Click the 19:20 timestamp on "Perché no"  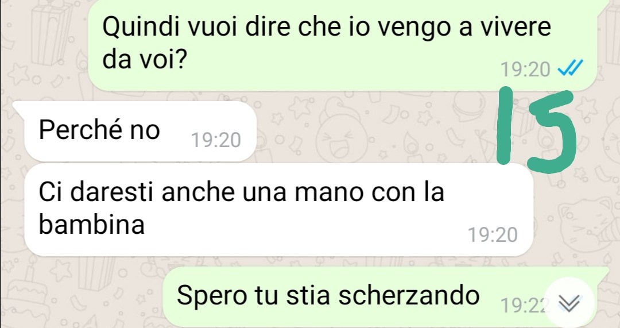pyautogui.click(x=216, y=140)
